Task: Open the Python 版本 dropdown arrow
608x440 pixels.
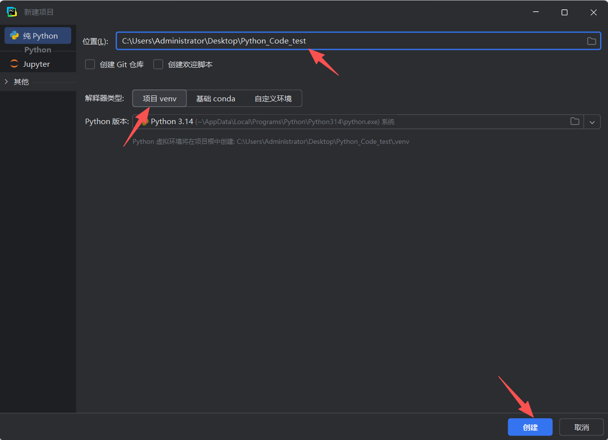Action: click(592, 122)
